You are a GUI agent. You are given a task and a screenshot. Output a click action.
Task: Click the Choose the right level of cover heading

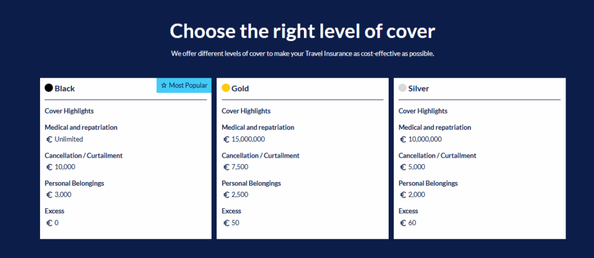click(x=302, y=31)
